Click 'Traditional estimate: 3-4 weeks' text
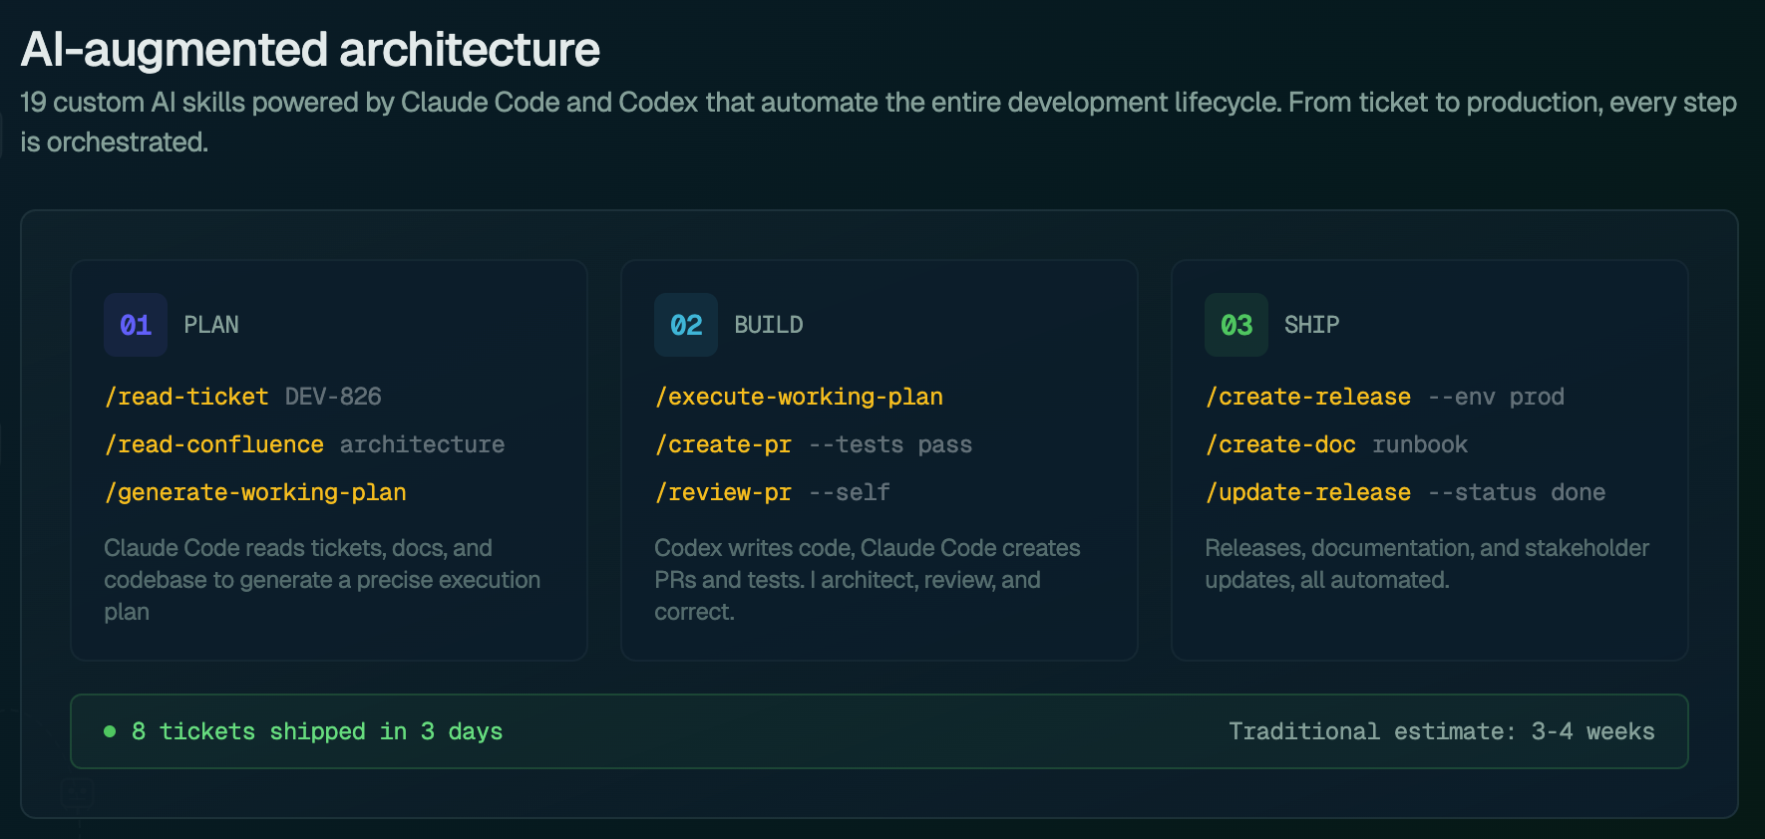 coord(1441,731)
